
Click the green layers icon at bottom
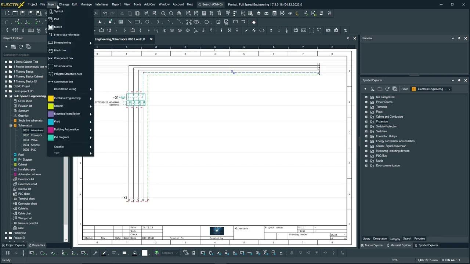[x=156, y=253]
